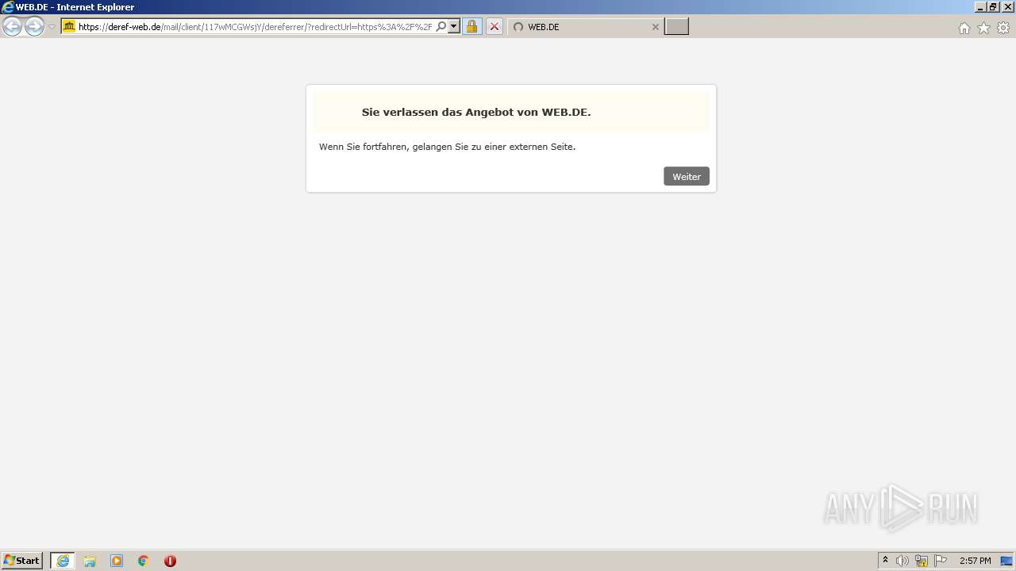Open Favorites star icon

pos(983,28)
